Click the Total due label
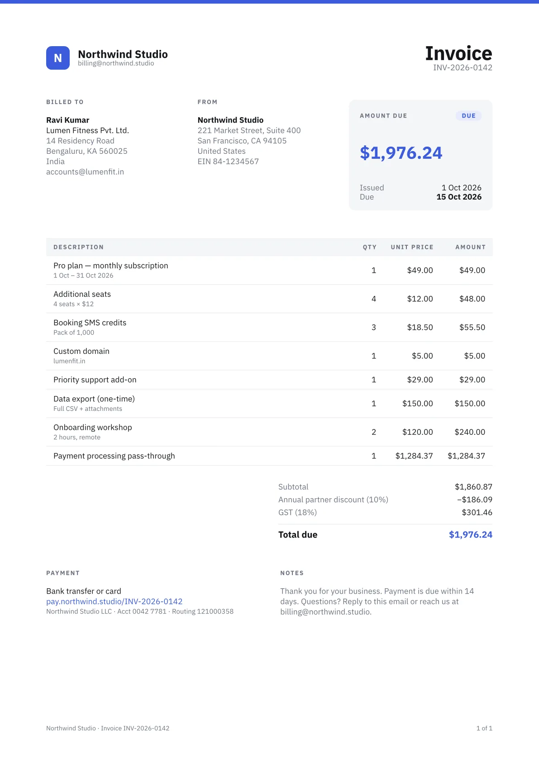 pyautogui.click(x=298, y=534)
